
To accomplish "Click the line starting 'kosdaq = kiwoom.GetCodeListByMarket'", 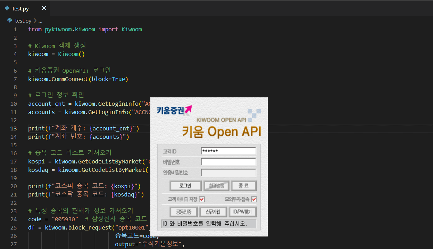I will click(x=89, y=170).
